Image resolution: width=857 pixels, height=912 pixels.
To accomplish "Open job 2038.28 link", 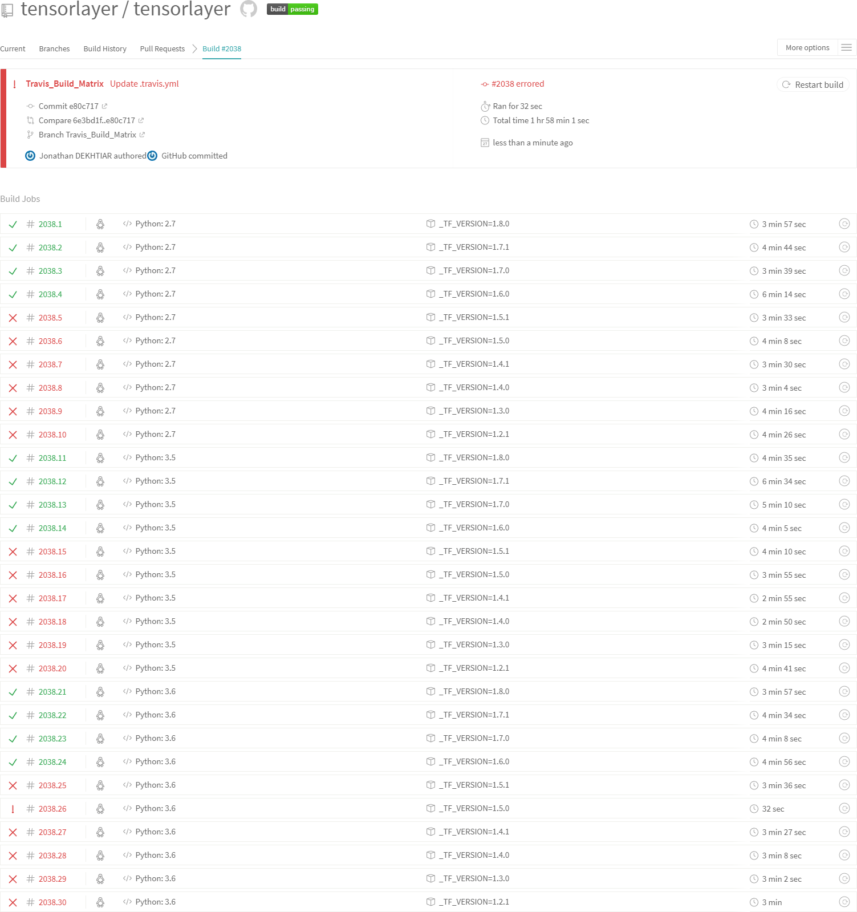I will (x=52, y=856).
